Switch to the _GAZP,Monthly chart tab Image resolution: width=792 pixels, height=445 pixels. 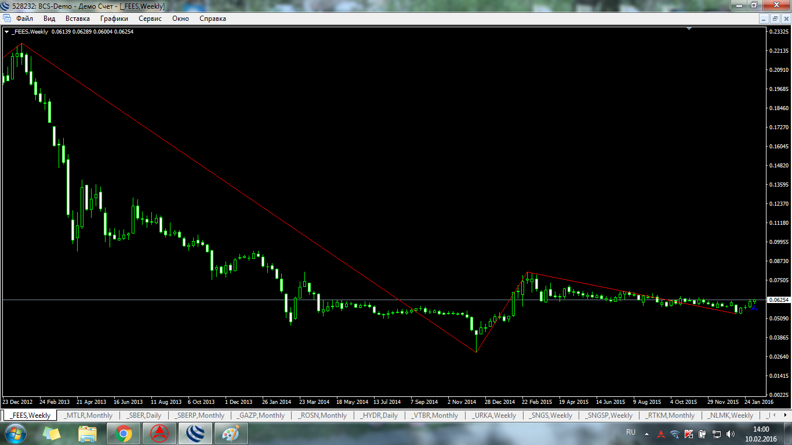pos(260,415)
